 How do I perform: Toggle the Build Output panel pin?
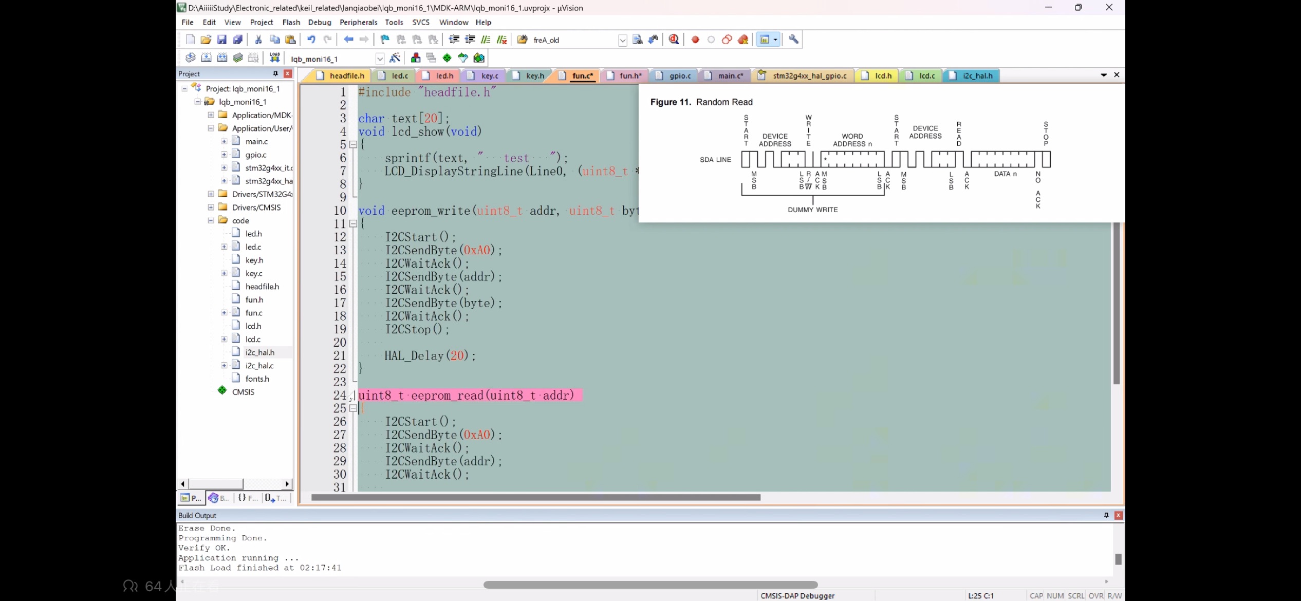(1106, 515)
